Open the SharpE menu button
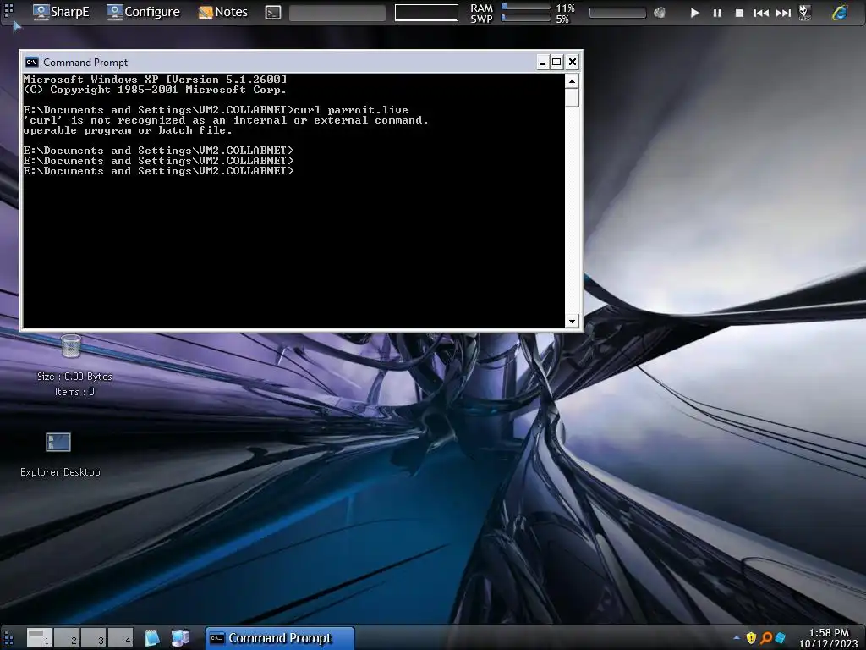 pyautogui.click(x=61, y=12)
